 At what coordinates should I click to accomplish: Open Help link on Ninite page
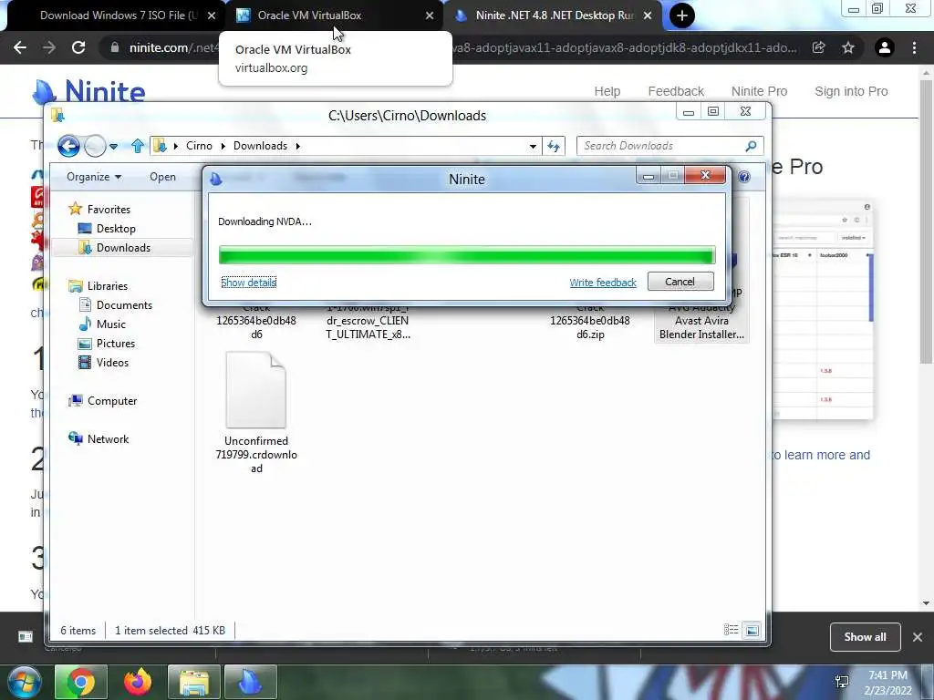(x=607, y=91)
